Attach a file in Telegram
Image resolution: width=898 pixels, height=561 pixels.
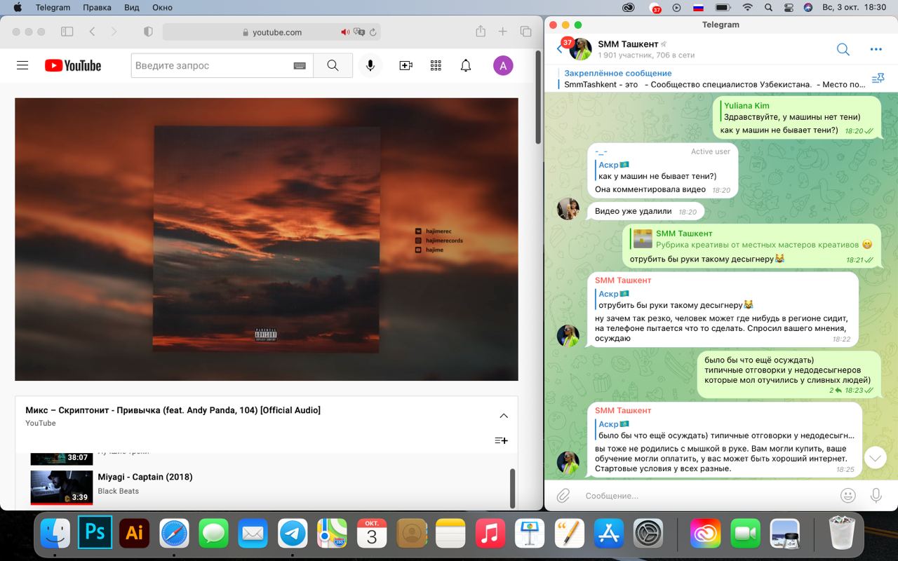[x=563, y=496]
